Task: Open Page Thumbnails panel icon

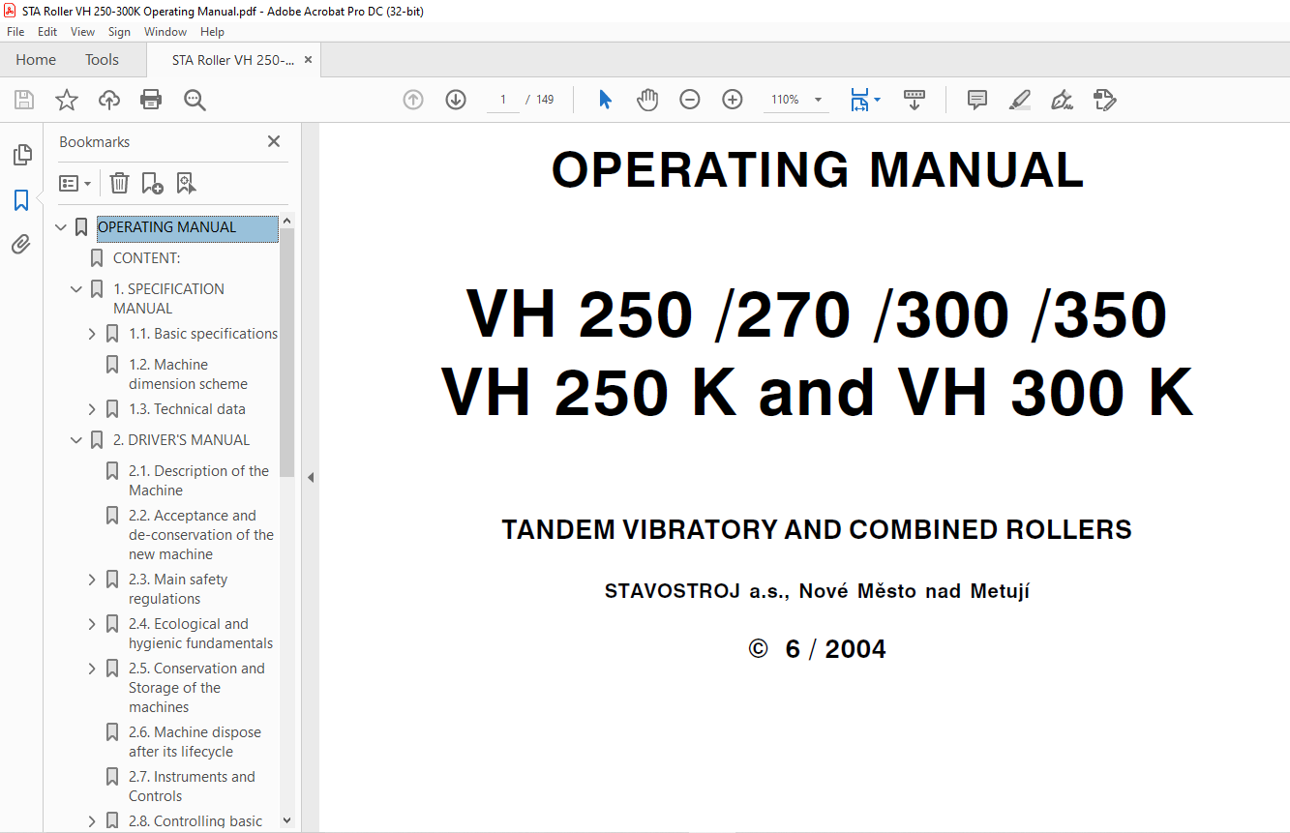Action: (21, 155)
